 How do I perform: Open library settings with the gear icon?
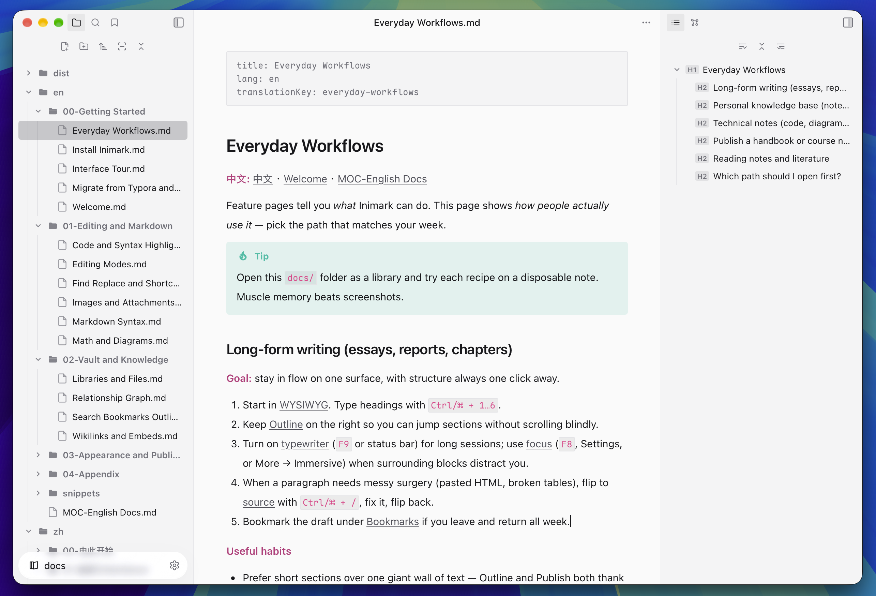point(174,565)
